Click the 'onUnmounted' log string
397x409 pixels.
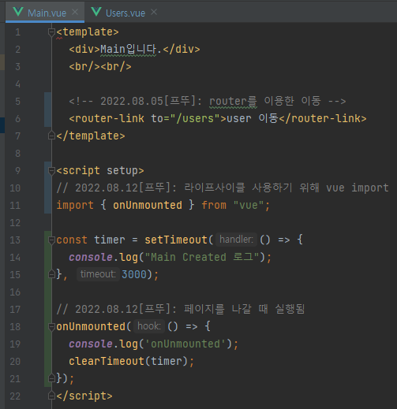click(185, 344)
